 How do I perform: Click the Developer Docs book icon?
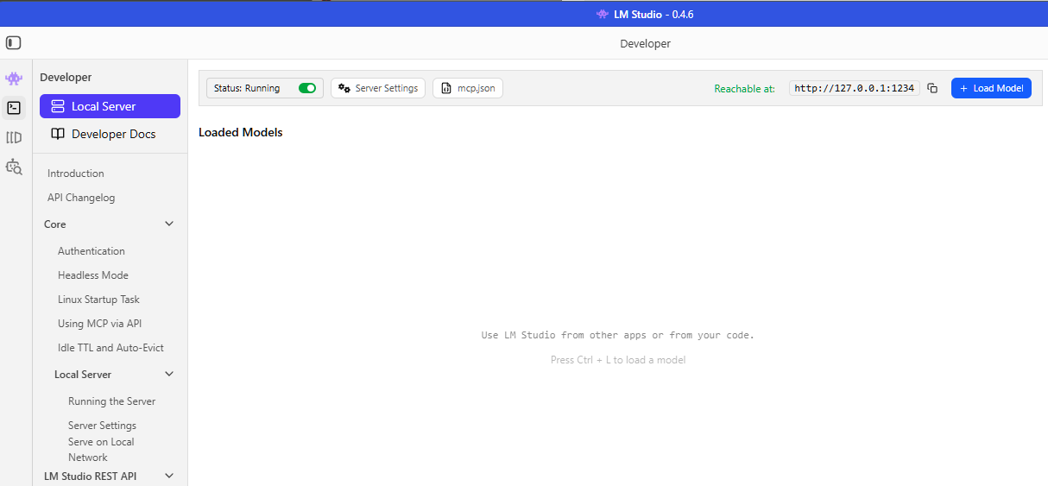coord(58,134)
